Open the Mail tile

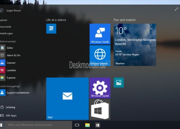pos(67,99)
